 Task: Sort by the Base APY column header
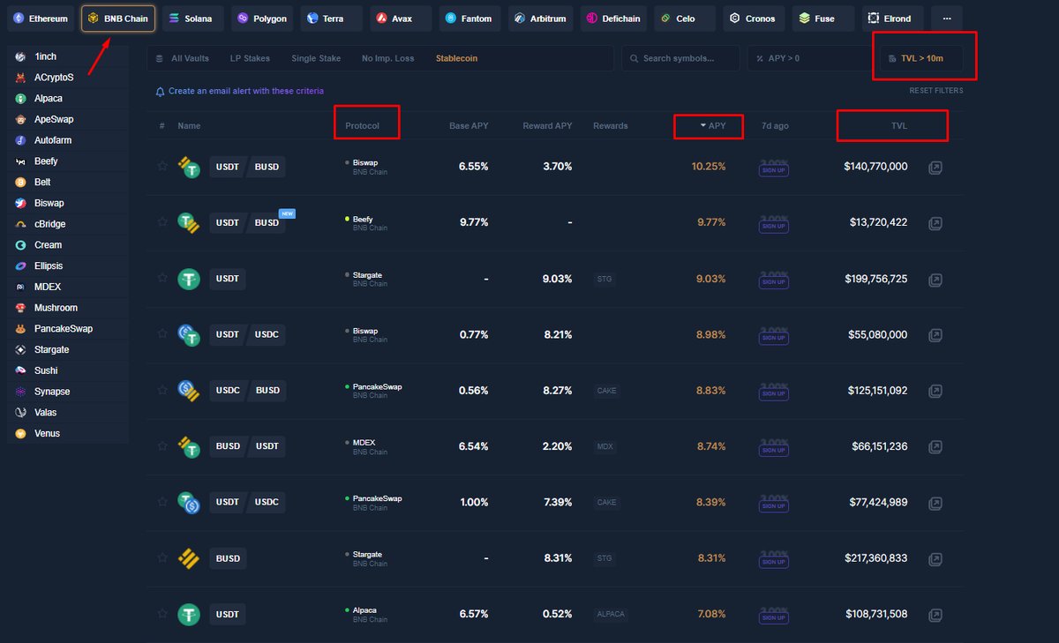pos(469,126)
